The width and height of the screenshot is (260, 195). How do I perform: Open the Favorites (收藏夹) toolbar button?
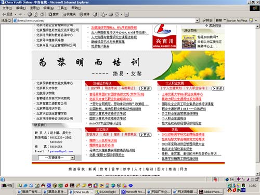[x=69, y=15]
